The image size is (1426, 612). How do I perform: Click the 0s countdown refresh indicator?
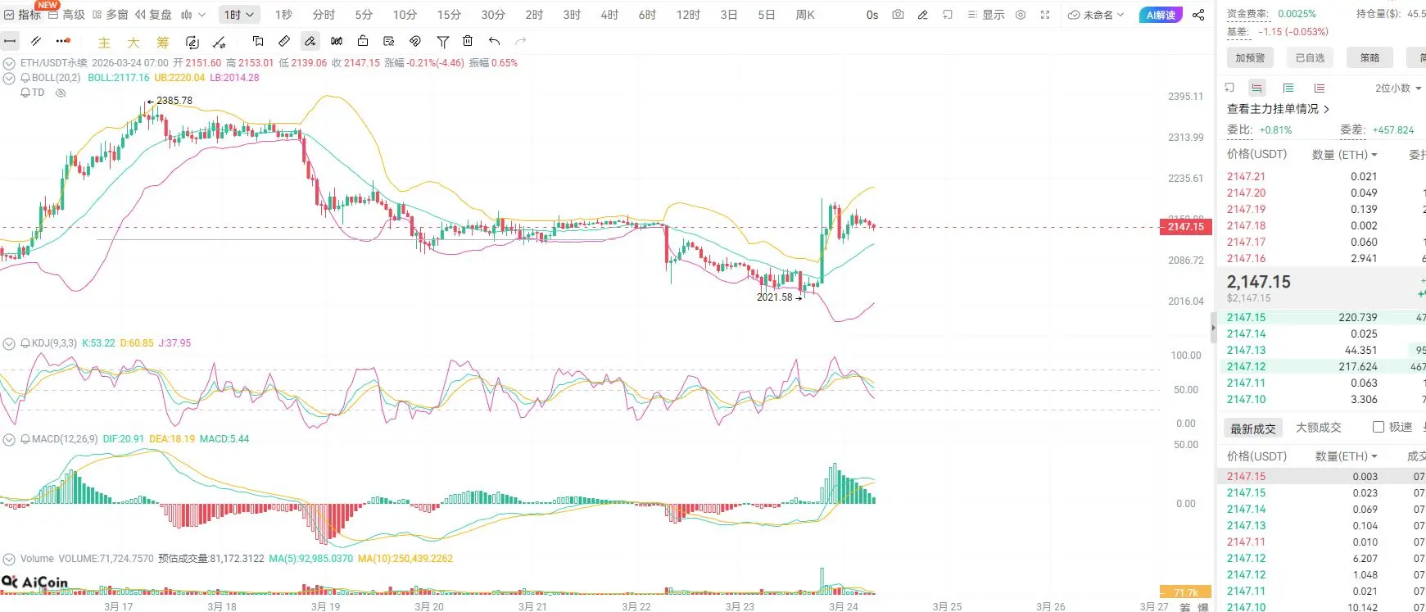point(872,15)
